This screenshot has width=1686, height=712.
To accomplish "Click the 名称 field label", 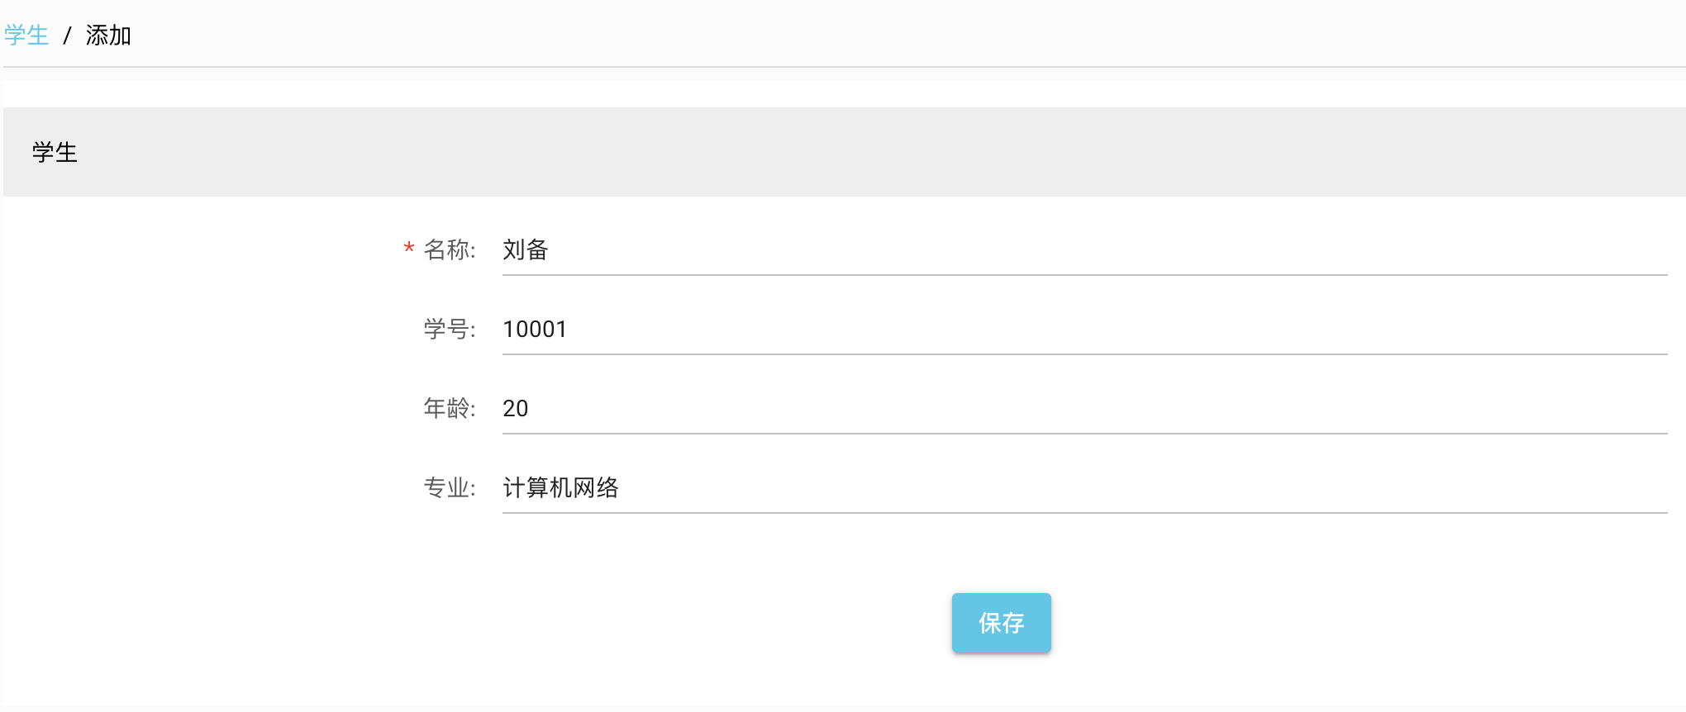I will (449, 249).
